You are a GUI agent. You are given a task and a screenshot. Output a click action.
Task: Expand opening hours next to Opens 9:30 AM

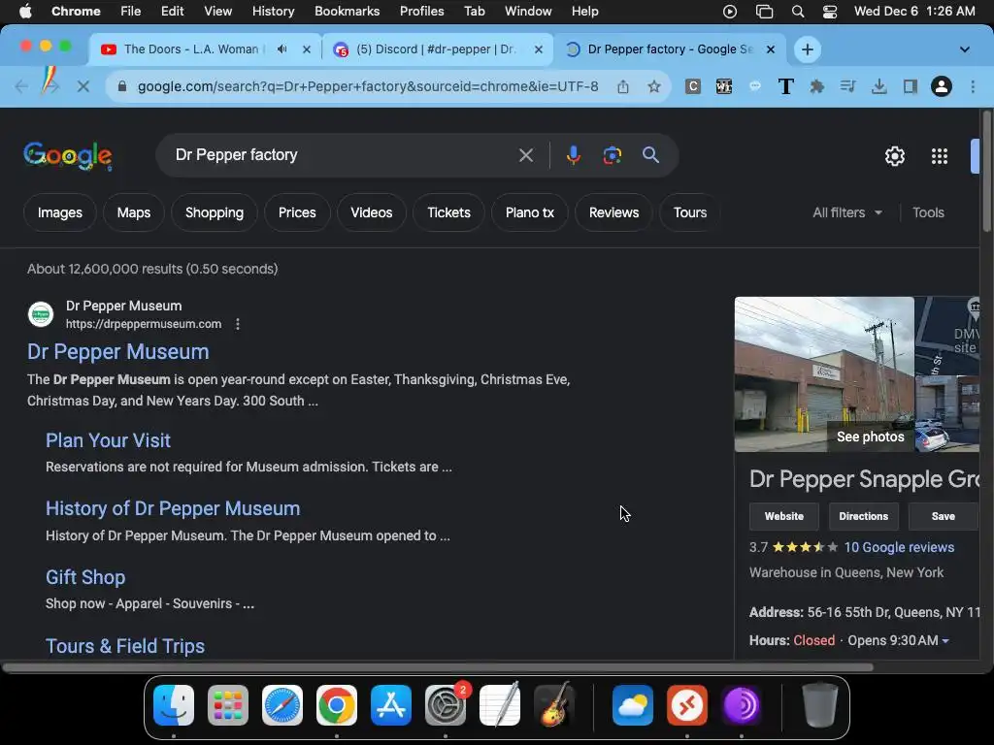[945, 641]
